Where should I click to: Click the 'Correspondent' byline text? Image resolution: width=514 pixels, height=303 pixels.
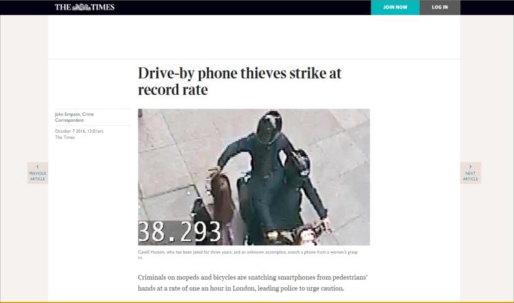pos(69,120)
